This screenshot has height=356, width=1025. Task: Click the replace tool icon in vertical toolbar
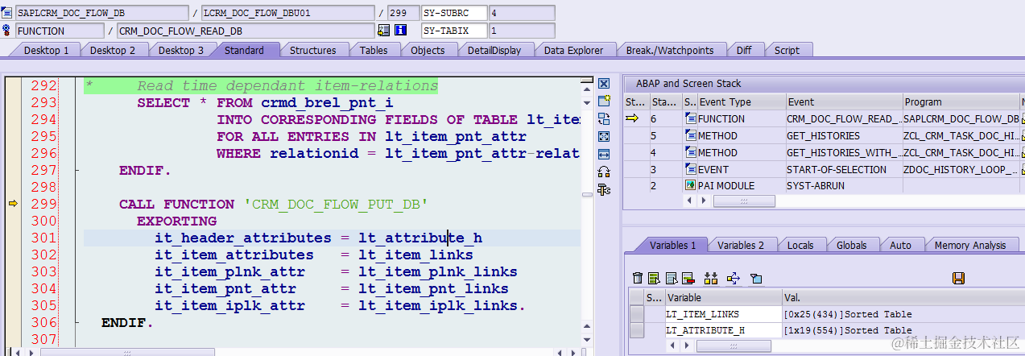(605, 118)
